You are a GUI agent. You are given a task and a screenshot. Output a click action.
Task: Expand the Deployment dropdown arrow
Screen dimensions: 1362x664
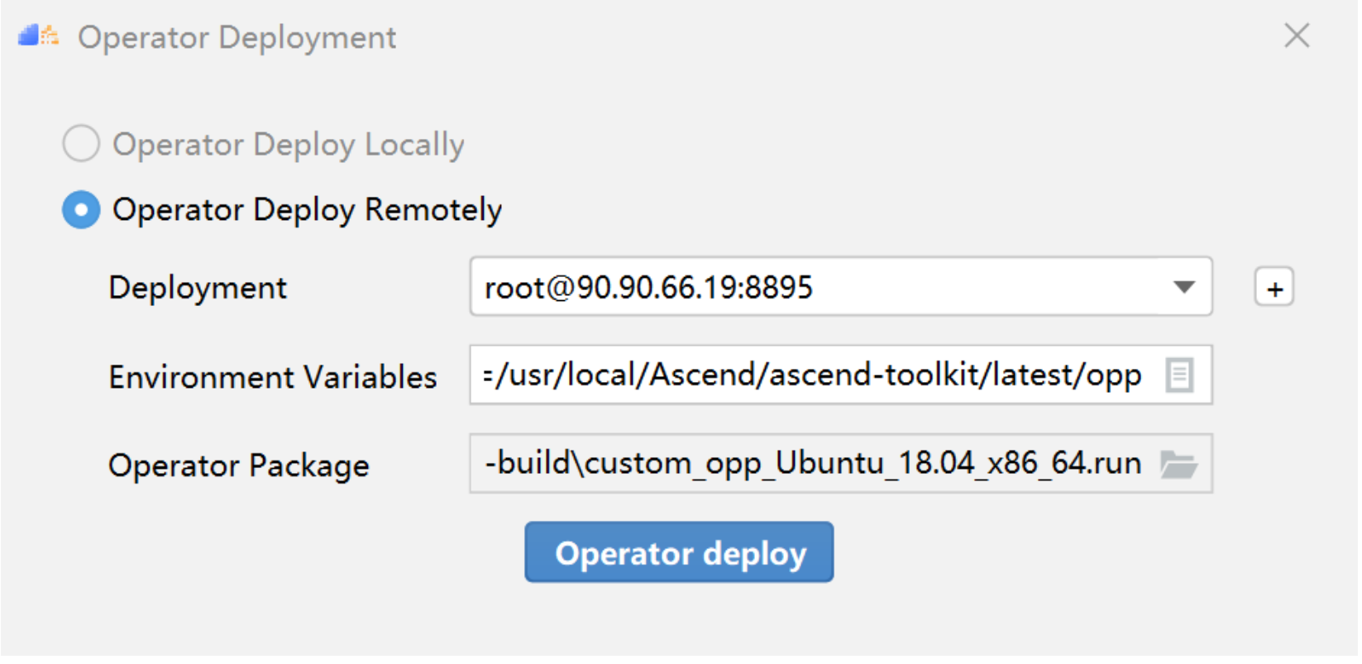(1183, 288)
